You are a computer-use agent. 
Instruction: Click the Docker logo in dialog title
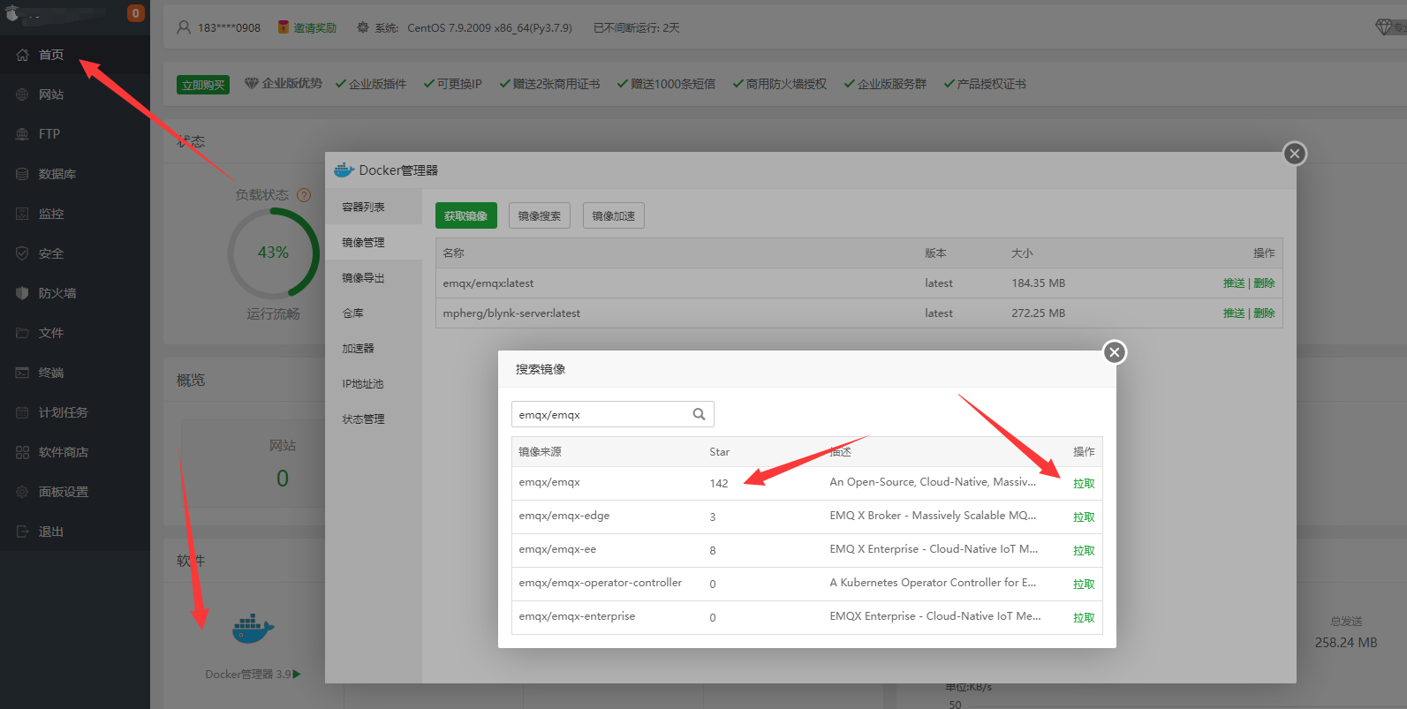point(344,170)
